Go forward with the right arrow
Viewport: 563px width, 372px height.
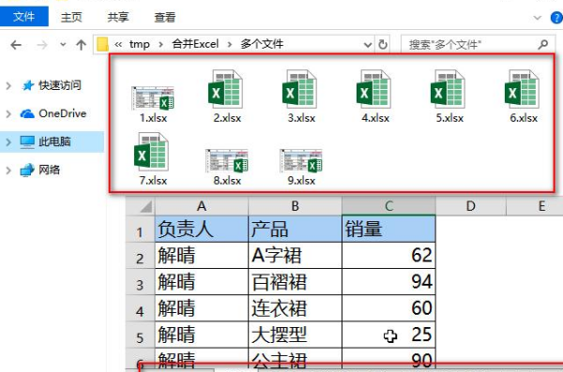click(x=42, y=45)
